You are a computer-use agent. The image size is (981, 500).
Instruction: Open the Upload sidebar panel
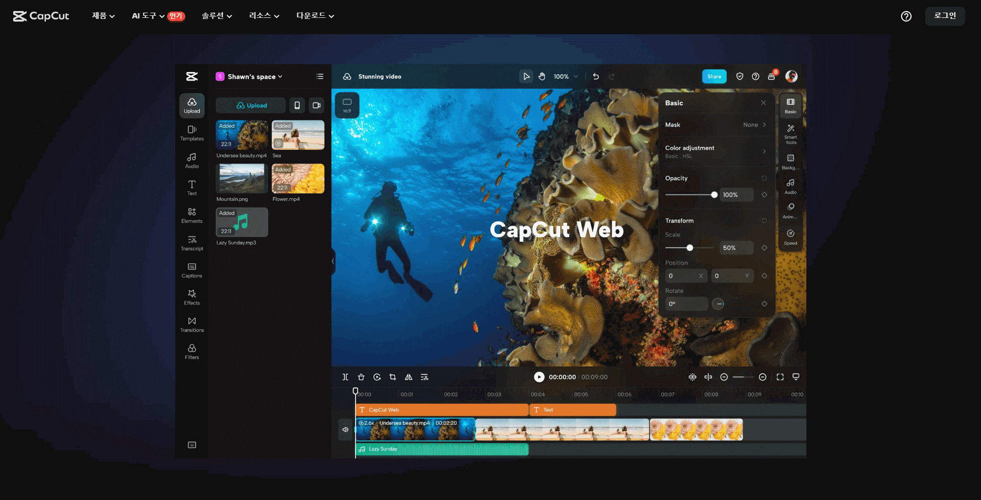pos(192,105)
